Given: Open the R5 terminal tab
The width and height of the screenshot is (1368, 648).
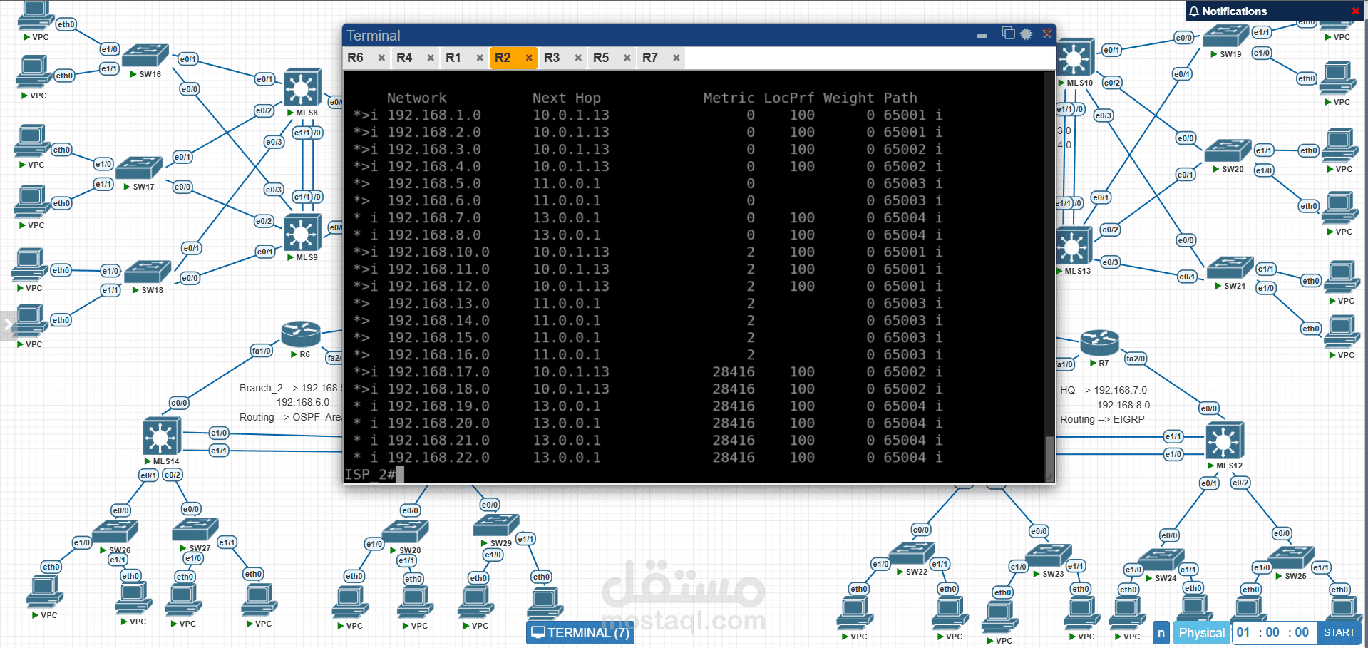Looking at the screenshot, I should click(x=601, y=58).
